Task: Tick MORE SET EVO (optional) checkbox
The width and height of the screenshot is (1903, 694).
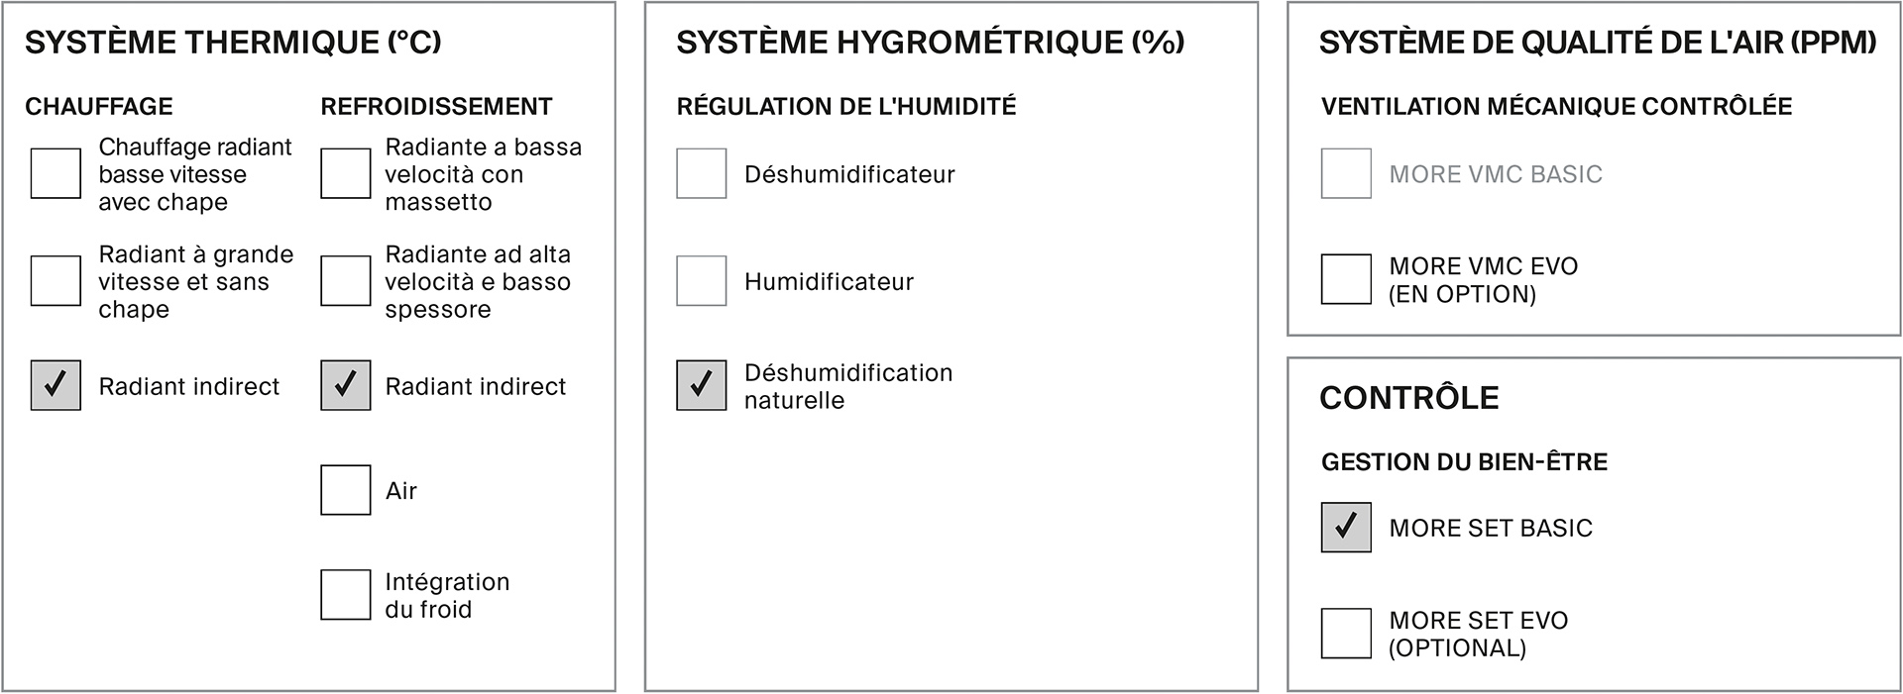Action: coord(1346,634)
